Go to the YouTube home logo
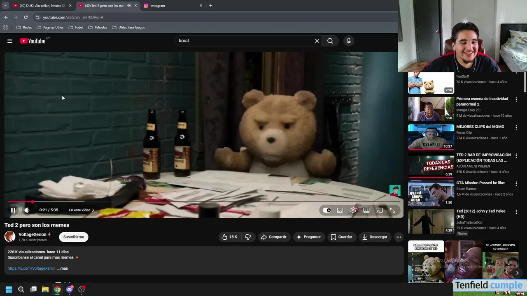Image resolution: width=527 pixels, height=296 pixels. click(x=33, y=41)
